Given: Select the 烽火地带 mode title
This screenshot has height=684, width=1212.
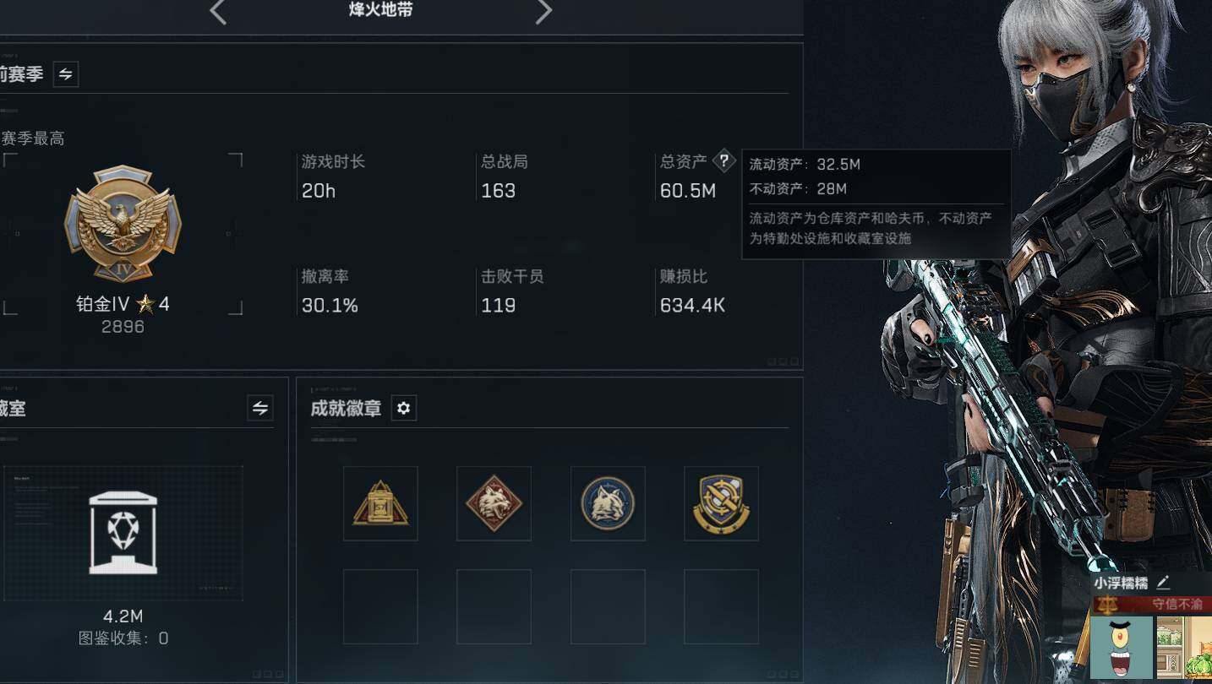Looking at the screenshot, I should coord(381,10).
